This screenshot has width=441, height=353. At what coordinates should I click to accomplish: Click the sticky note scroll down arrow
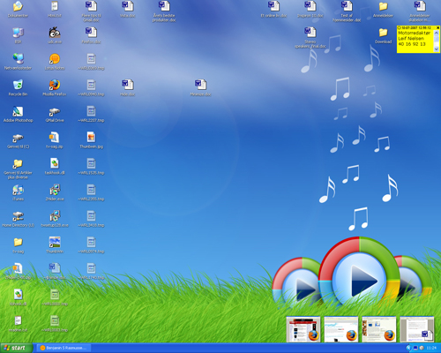click(437, 49)
